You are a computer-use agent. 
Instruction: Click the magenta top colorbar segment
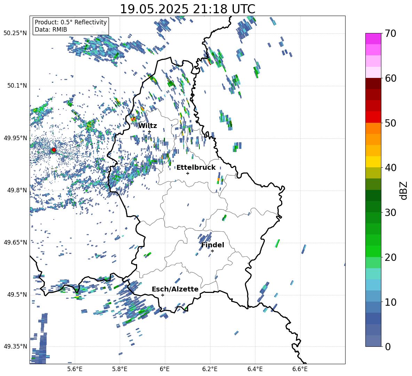click(x=373, y=39)
